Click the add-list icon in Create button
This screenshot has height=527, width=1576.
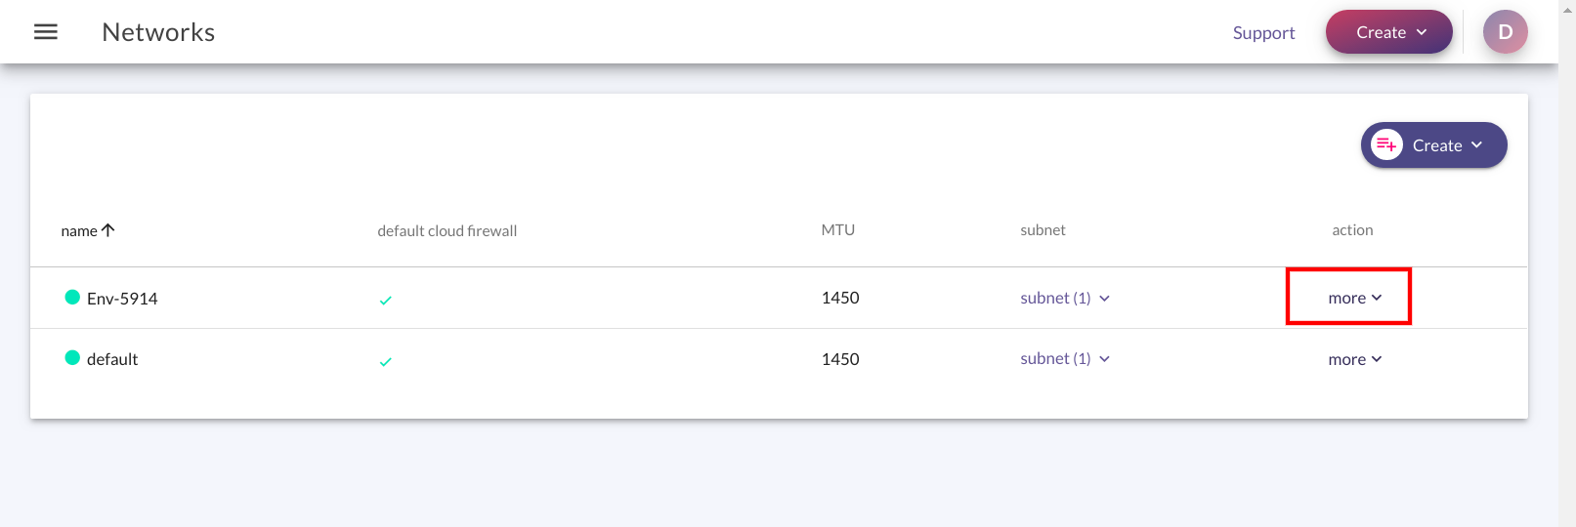[x=1386, y=145]
